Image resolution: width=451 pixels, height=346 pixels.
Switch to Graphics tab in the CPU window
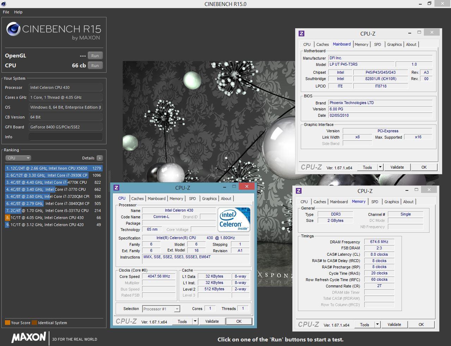pyautogui.click(x=209, y=199)
